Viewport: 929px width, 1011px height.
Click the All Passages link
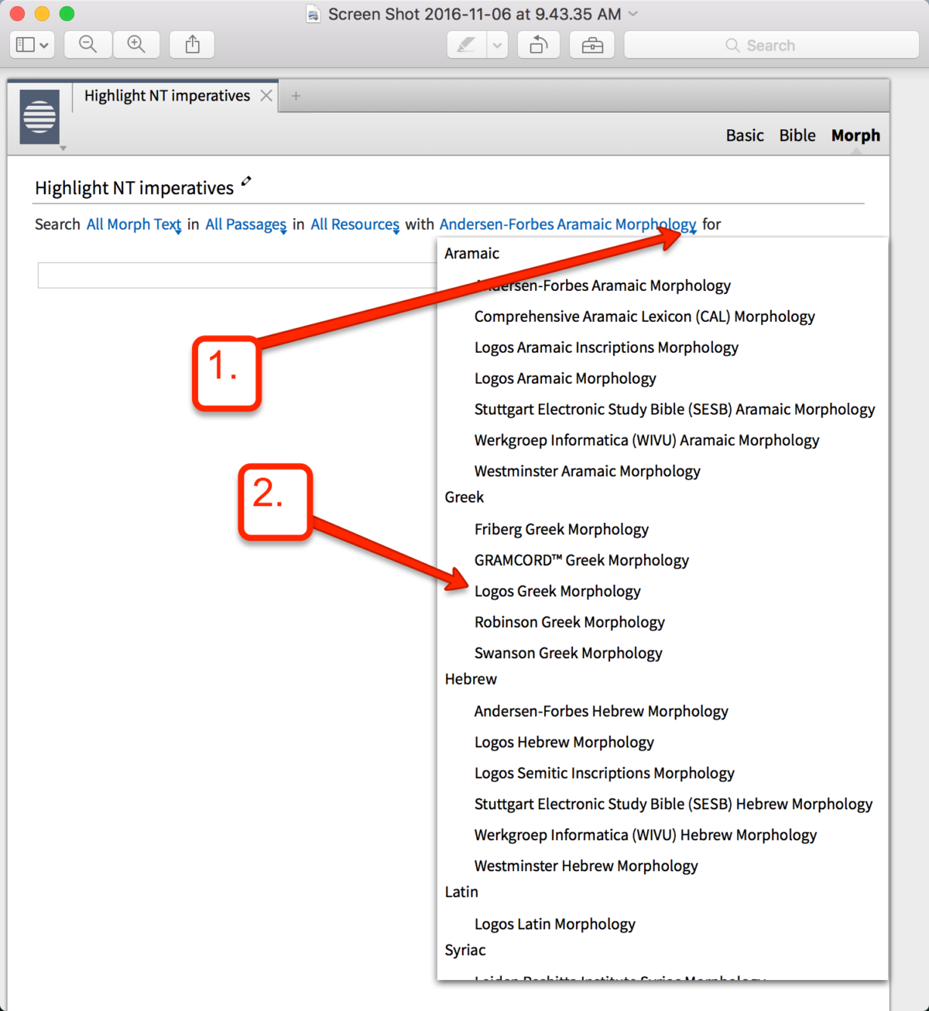point(245,224)
